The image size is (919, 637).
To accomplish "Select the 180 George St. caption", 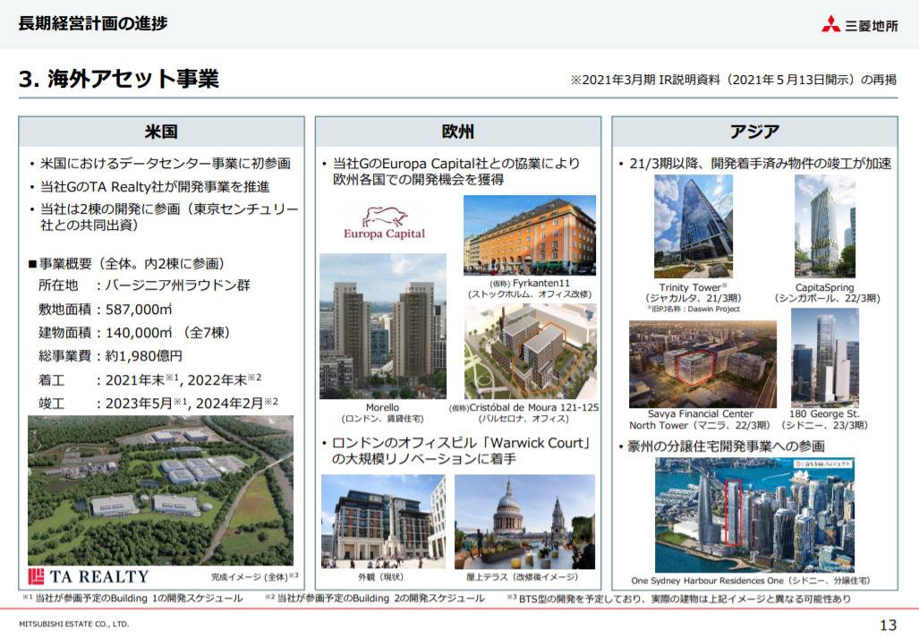I will coord(825,420).
